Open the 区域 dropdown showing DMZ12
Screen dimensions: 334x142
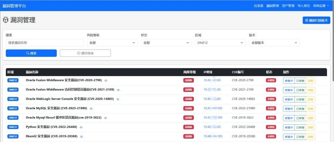pyautogui.click(x=220, y=43)
